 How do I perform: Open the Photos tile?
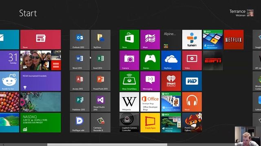pos(41,102)
